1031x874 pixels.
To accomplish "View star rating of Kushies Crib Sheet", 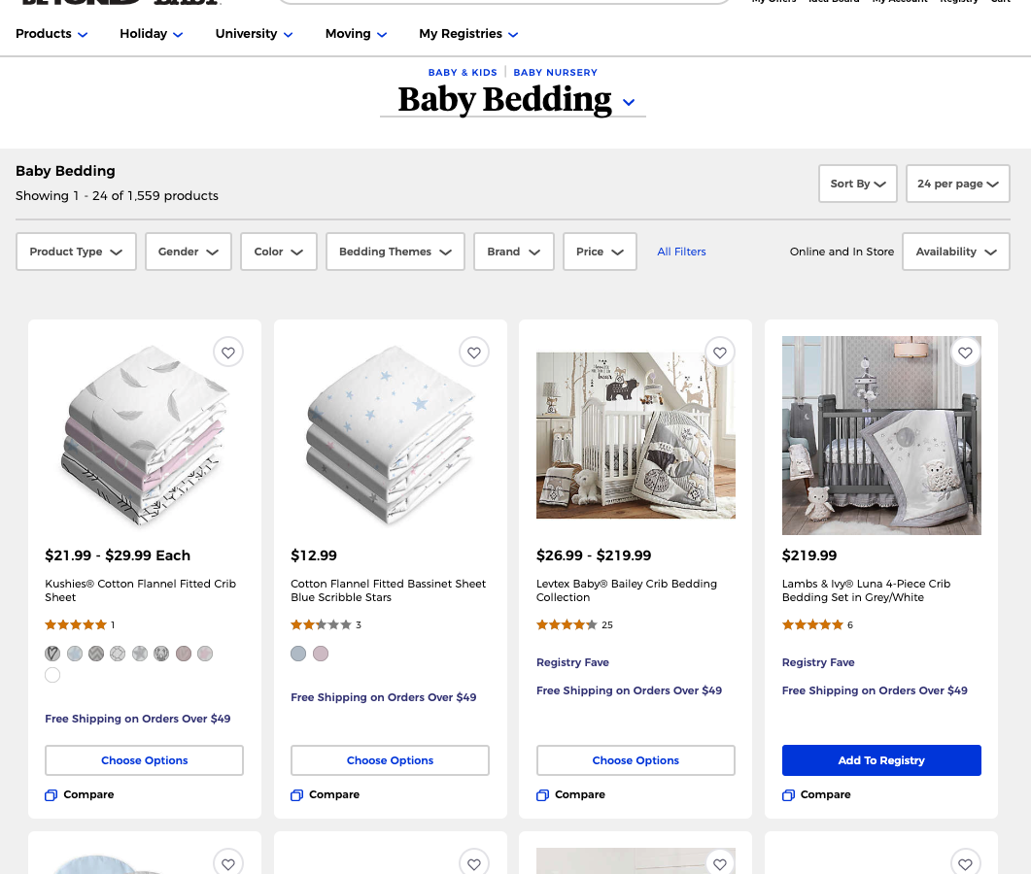I will (76, 625).
